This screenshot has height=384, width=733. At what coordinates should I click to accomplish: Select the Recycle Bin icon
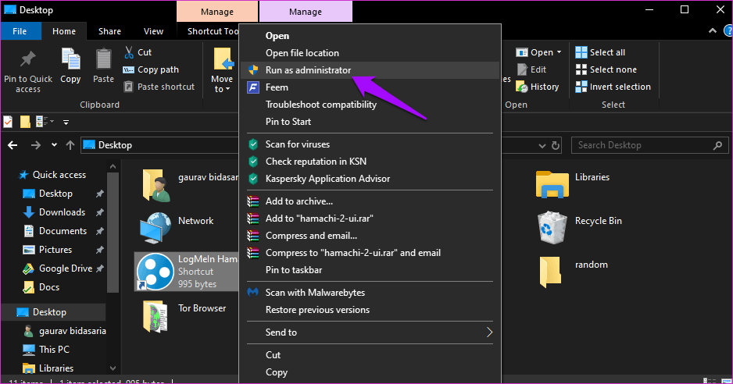point(552,227)
